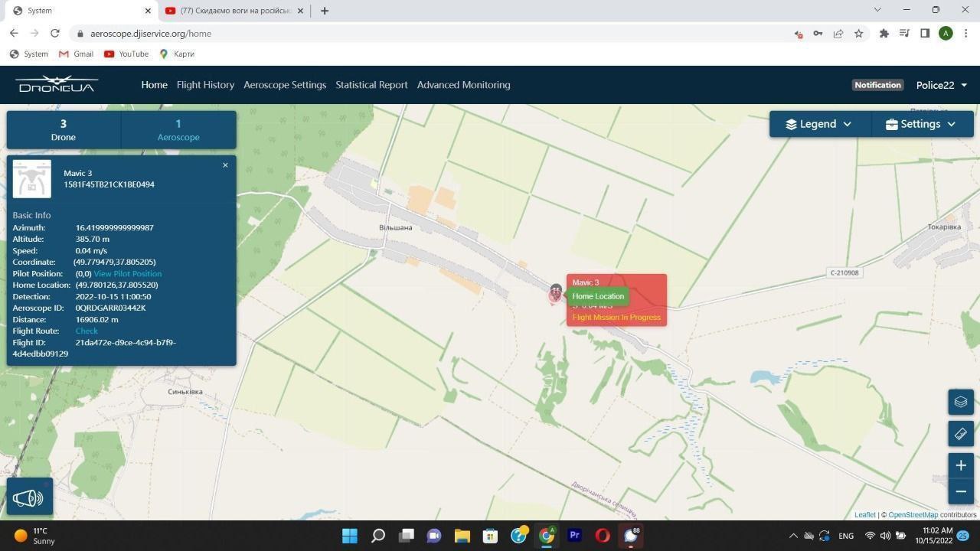Open the map layers button
980x551 pixels.
click(961, 402)
